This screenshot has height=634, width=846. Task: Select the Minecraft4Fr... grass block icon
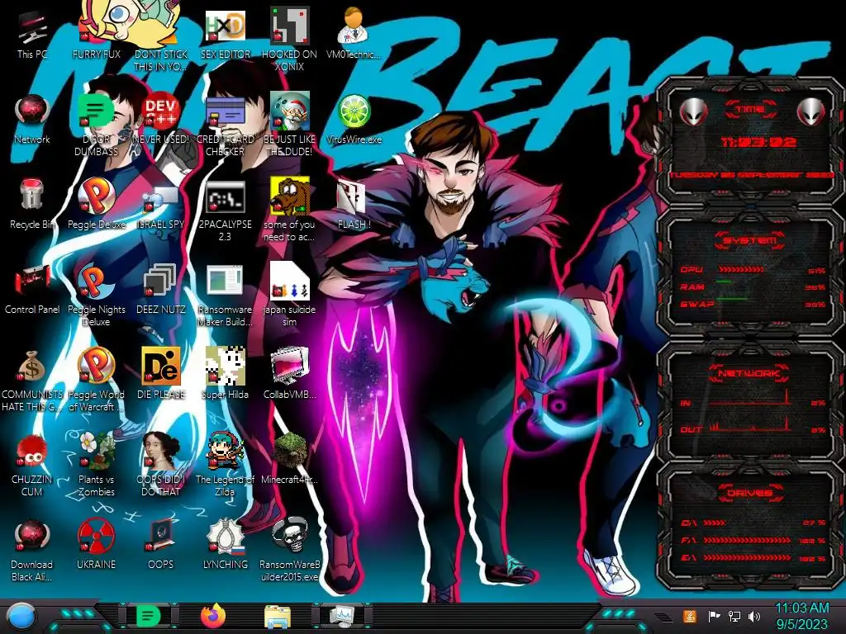tap(289, 458)
